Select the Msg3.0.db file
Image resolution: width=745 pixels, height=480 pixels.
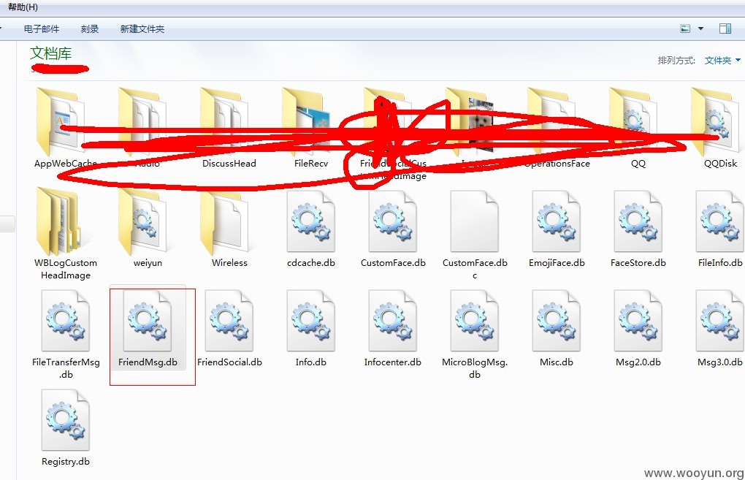720,329
